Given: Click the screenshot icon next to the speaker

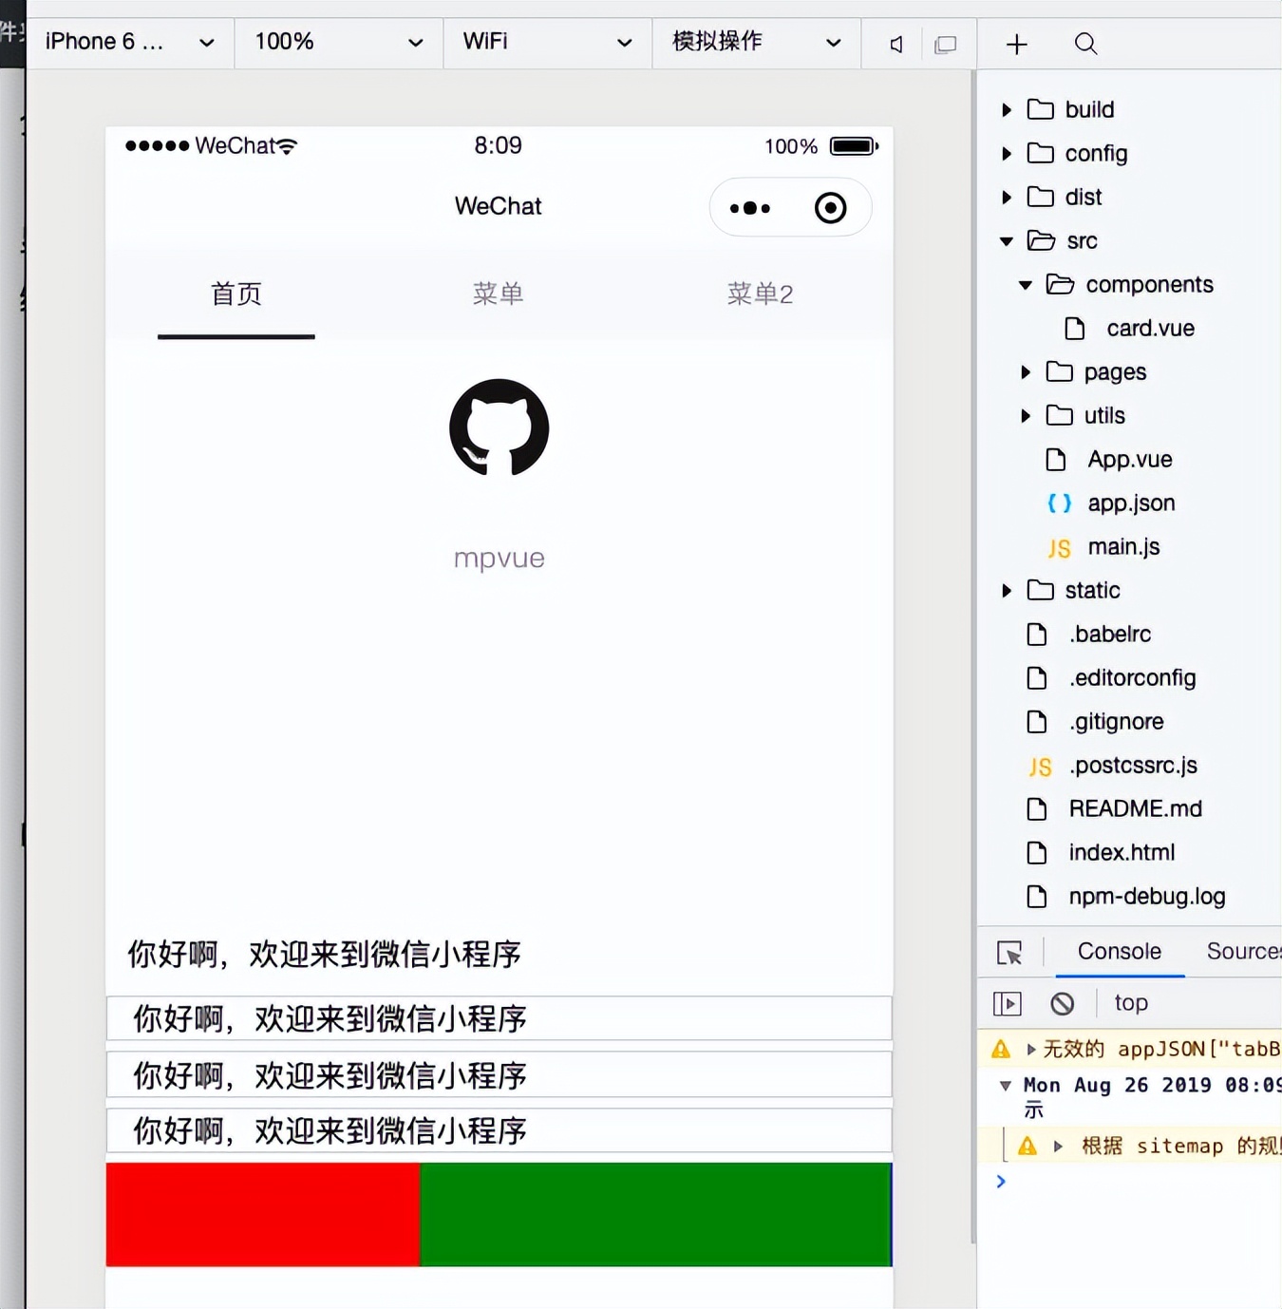Looking at the screenshot, I should [946, 43].
